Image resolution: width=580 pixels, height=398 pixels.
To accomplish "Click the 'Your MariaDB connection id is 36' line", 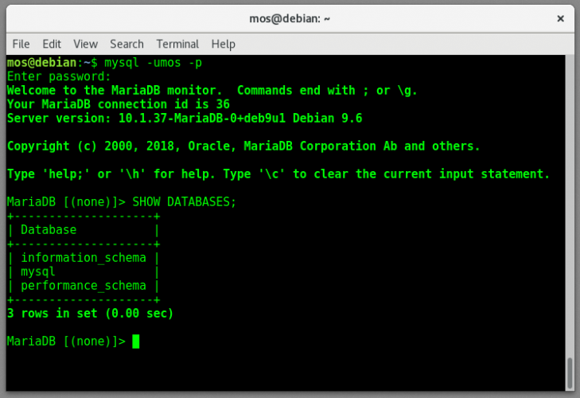I will click(x=119, y=104).
